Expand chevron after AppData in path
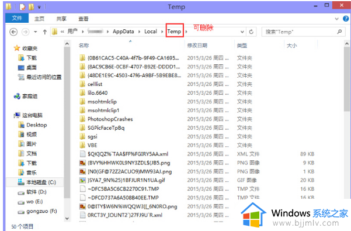Image resolution: width=351 pixels, height=231 pixels. point(139,32)
